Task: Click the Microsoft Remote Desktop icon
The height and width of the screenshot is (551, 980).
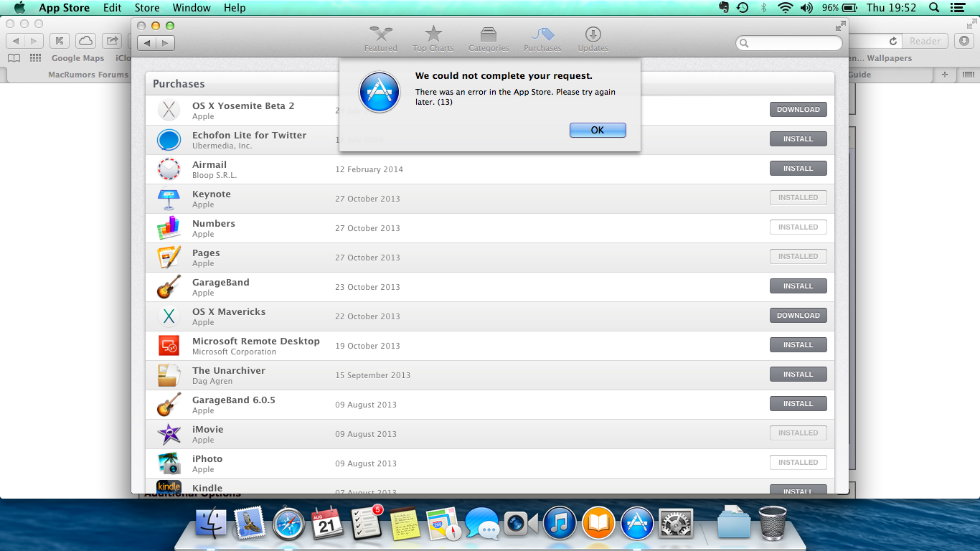Action: point(169,346)
